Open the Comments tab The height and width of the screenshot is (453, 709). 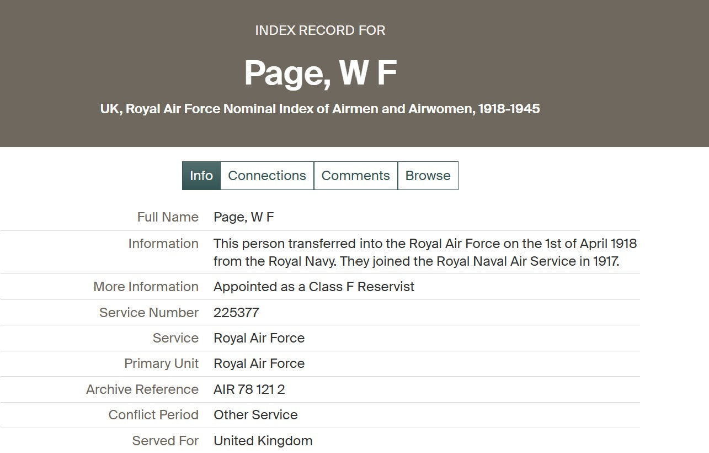355,176
